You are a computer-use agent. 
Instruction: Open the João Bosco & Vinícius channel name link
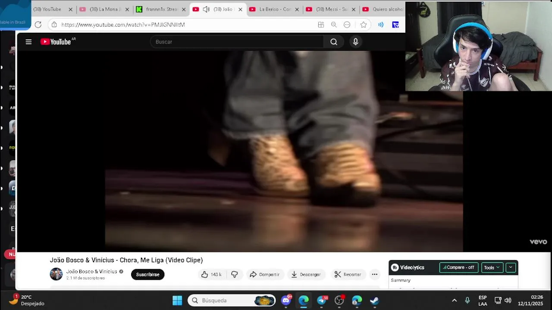tap(91, 271)
